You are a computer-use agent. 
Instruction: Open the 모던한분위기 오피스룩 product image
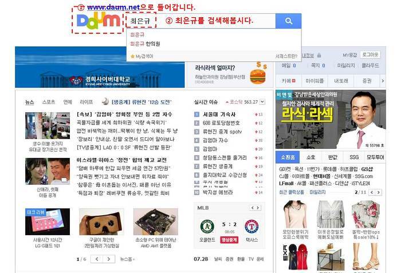(295, 214)
